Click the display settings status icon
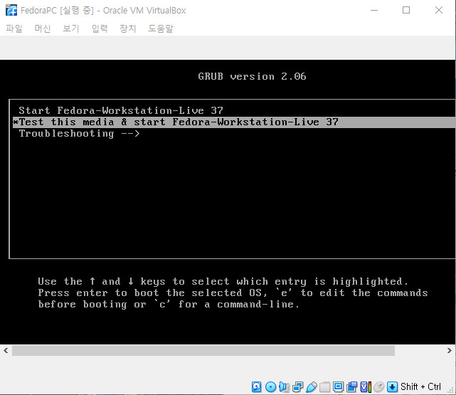Screen dimensions: 456x395 [x=338, y=387]
